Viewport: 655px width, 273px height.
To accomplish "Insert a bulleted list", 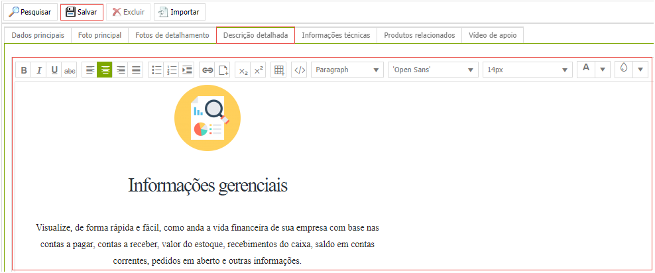I will click(x=156, y=70).
